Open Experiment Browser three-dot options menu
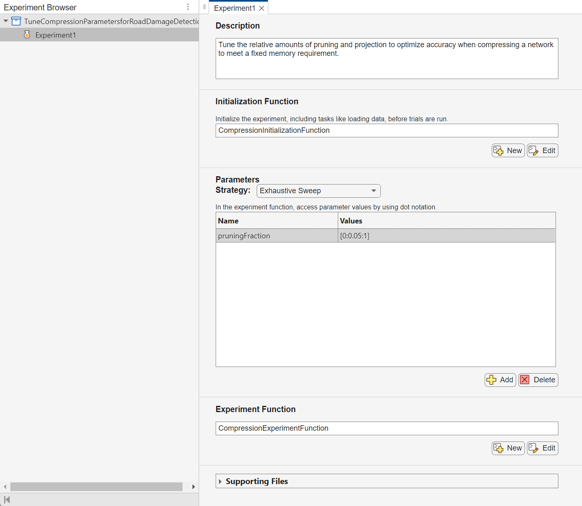 tap(188, 7)
